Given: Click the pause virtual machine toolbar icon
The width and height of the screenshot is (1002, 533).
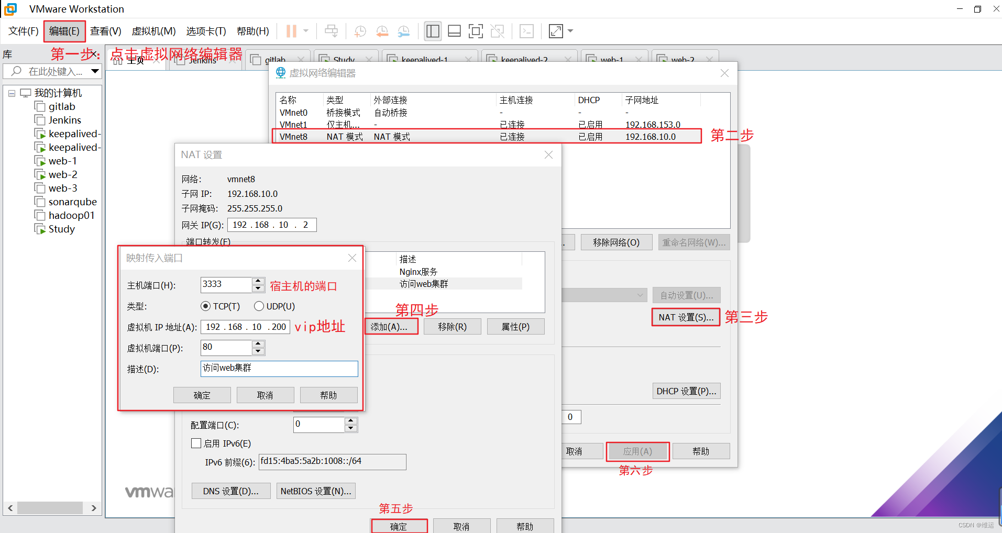Looking at the screenshot, I should tap(291, 31).
